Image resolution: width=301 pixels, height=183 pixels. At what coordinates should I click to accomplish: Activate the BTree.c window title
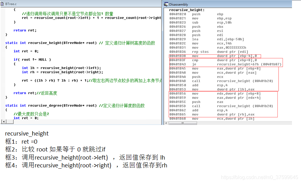(x=11, y=4)
